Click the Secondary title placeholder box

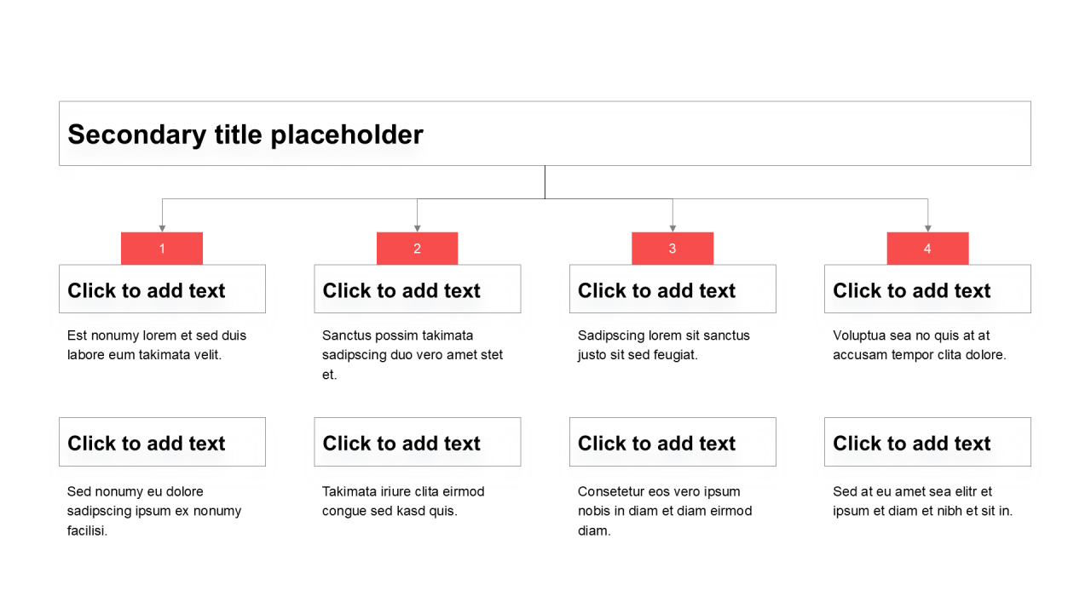(x=545, y=134)
